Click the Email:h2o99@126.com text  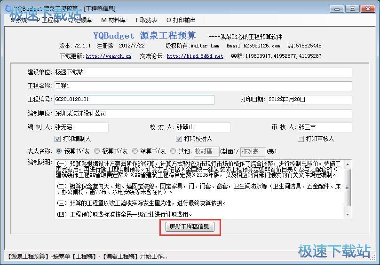pos(253,46)
